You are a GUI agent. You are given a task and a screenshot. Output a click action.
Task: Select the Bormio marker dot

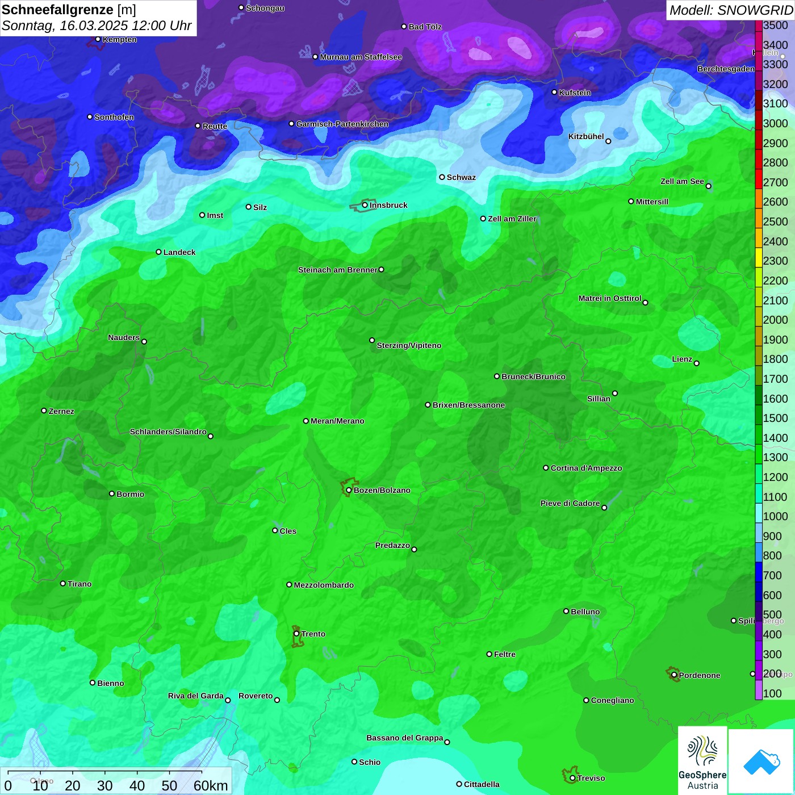click(x=112, y=493)
